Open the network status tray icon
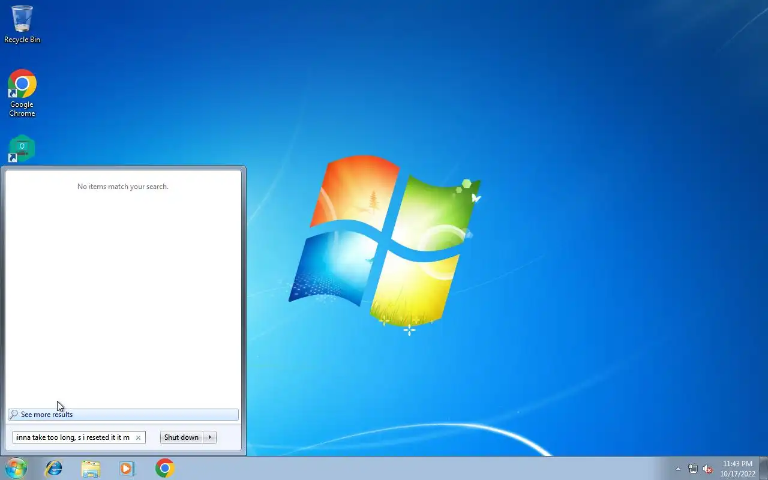 point(693,469)
